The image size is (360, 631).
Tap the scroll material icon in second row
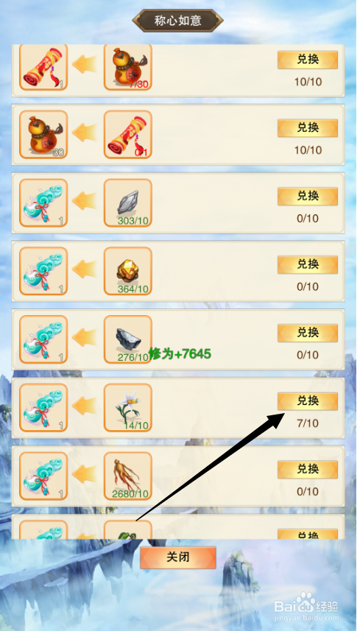coord(128,135)
